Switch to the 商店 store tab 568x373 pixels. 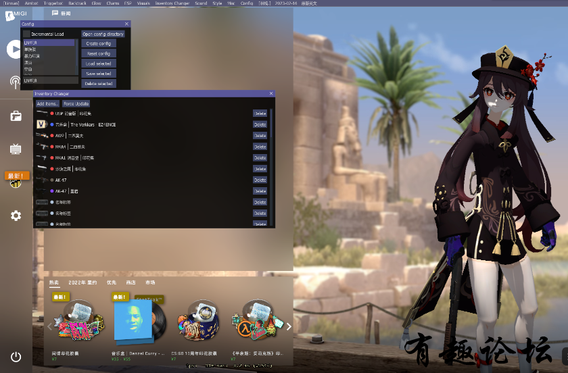[131, 282]
